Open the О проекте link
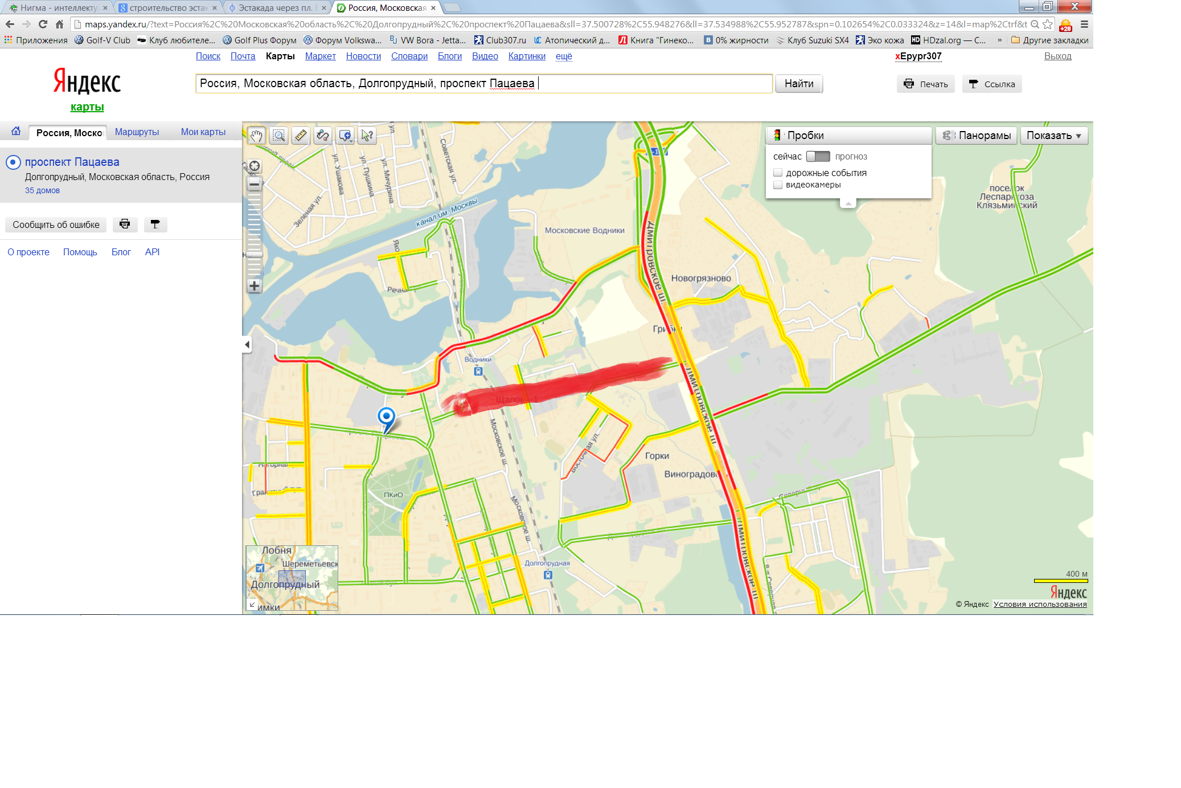The height and width of the screenshot is (788, 1181). click(x=28, y=252)
